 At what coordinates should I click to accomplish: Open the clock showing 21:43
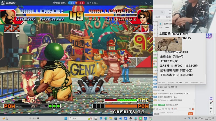[x=208, y=118]
